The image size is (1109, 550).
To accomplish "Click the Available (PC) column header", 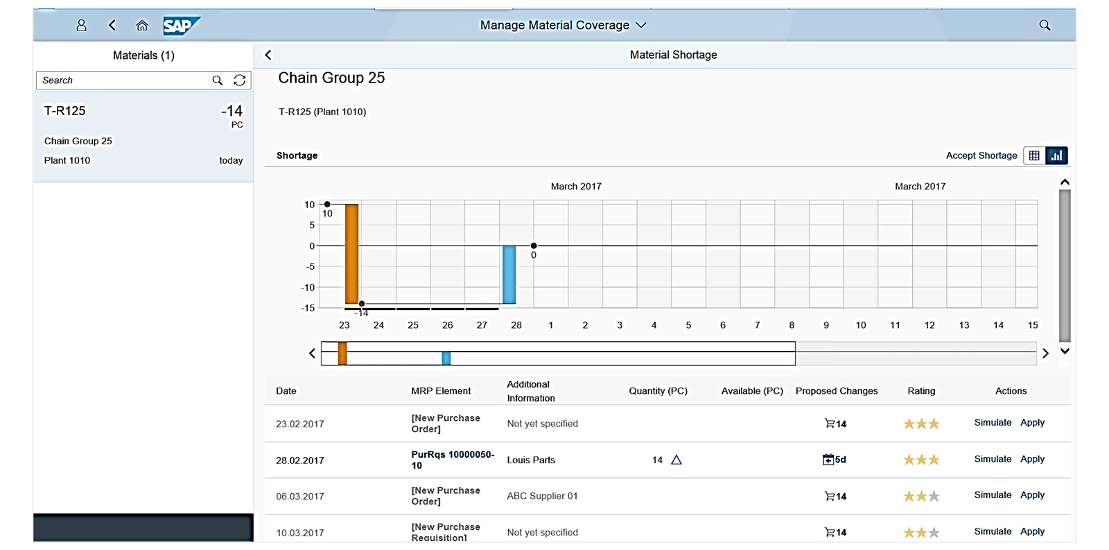I will (x=752, y=391).
